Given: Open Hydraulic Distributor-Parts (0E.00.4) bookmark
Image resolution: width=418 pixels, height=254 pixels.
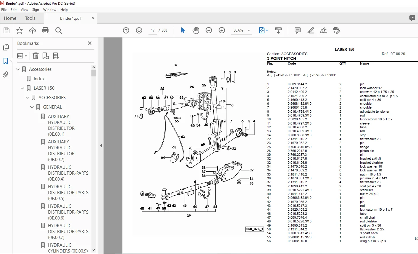Looking at the screenshot, I should [68, 173].
